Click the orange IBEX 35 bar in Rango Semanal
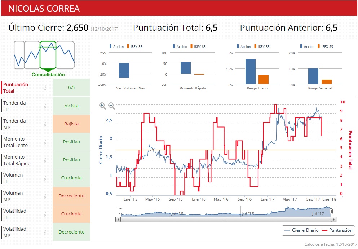The height and width of the screenshot is (249, 358). [327, 82]
